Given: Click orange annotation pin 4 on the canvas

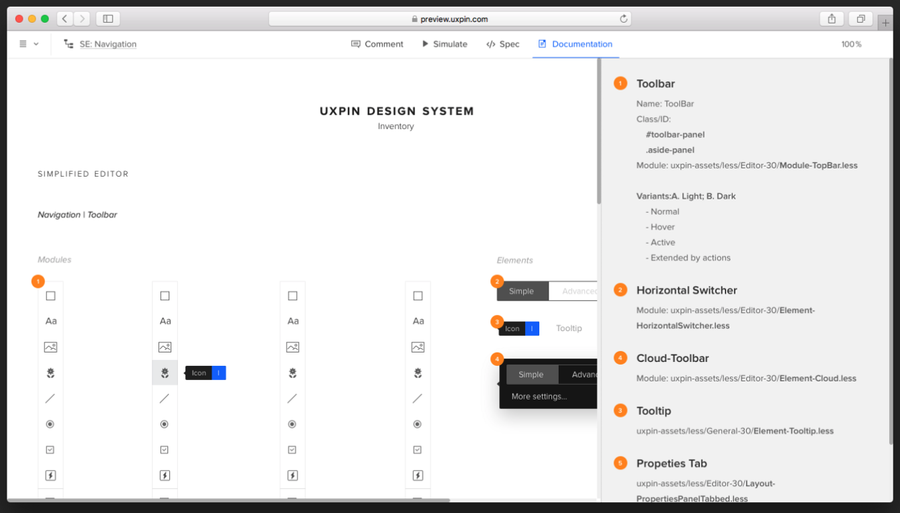Looking at the screenshot, I should (497, 359).
